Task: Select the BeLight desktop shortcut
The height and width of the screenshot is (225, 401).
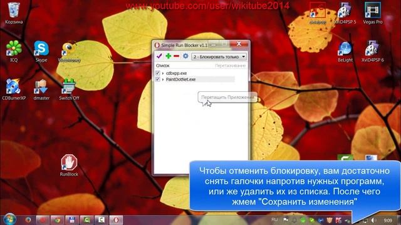Action: [345, 52]
